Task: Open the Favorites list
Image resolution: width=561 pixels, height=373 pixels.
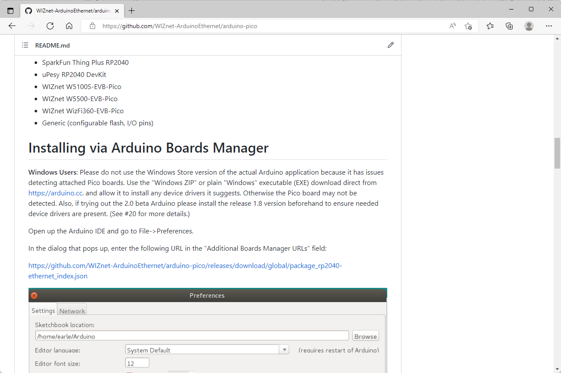Action: click(490, 26)
